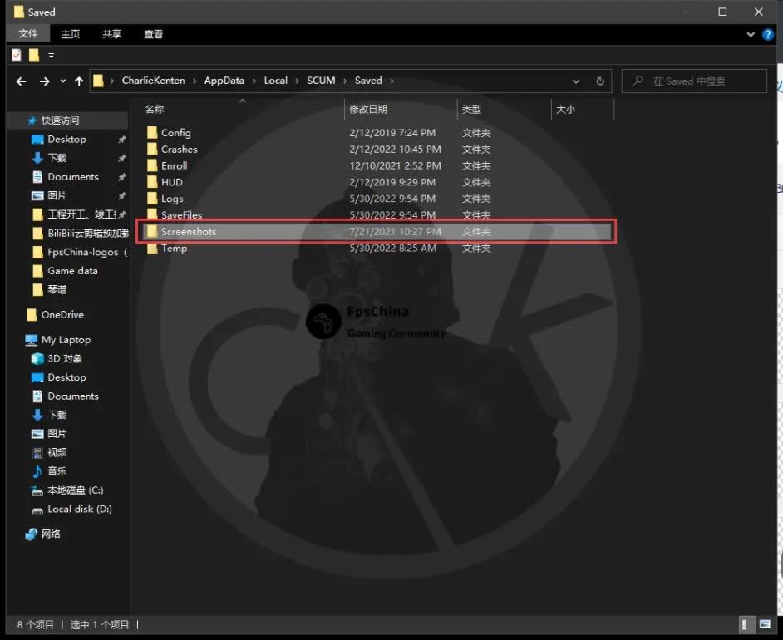This screenshot has height=640, width=783.
Task: Select the 网络 network item in sidebar
Action: click(x=51, y=534)
